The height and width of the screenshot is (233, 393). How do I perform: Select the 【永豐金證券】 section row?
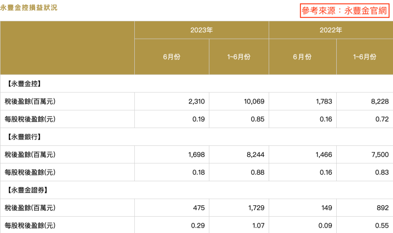196,190
